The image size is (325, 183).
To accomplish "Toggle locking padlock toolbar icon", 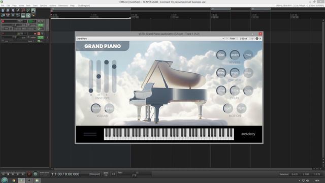I will click(x=34, y=15).
